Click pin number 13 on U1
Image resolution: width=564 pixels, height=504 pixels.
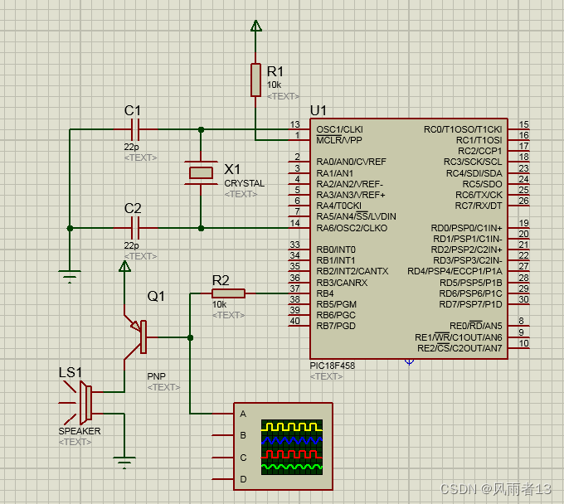click(x=295, y=124)
